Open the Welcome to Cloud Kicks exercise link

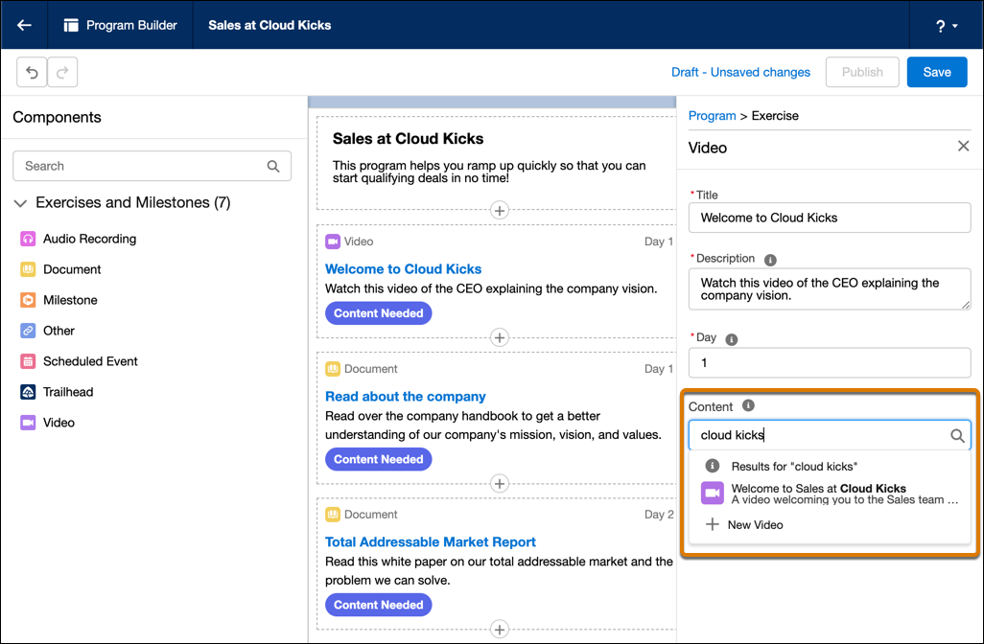[403, 269]
